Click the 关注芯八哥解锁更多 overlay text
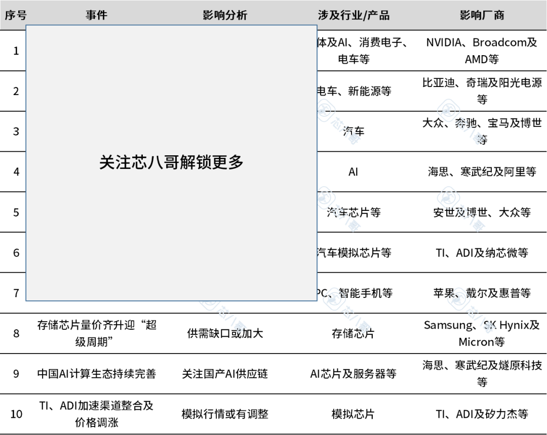This screenshot has width=547, height=435. (x=171, y=162)
